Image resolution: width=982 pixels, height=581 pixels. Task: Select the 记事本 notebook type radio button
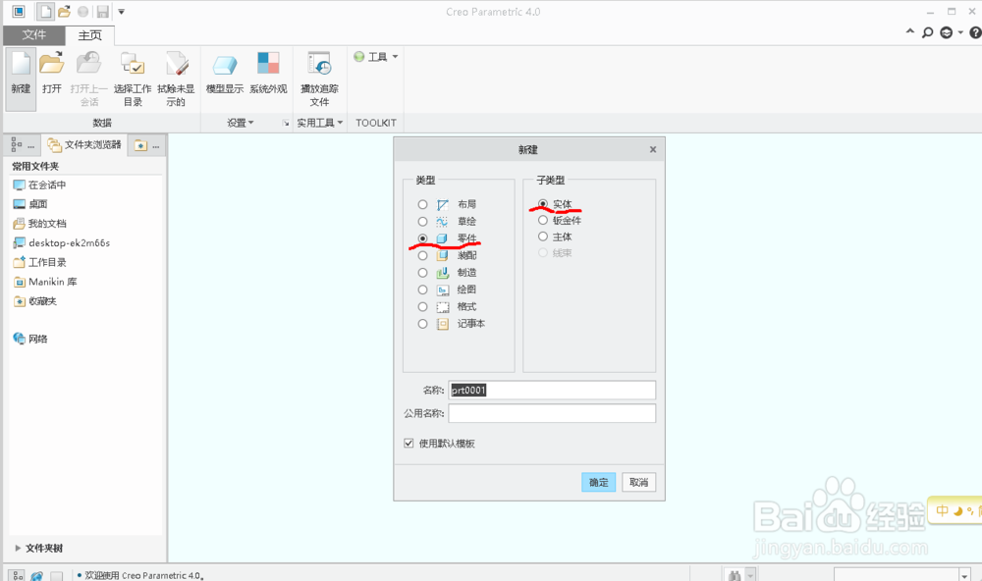[422, 324]
